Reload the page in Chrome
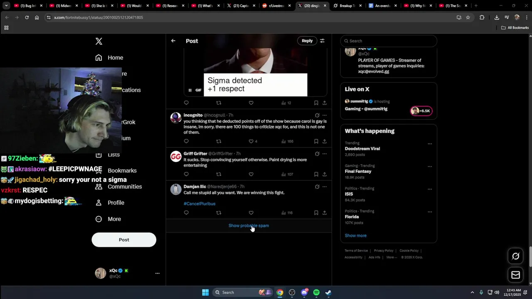 coord(27,17)
